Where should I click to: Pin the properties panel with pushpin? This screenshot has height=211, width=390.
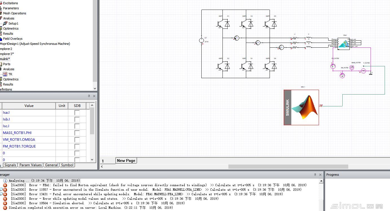click(x=89, y=96)
